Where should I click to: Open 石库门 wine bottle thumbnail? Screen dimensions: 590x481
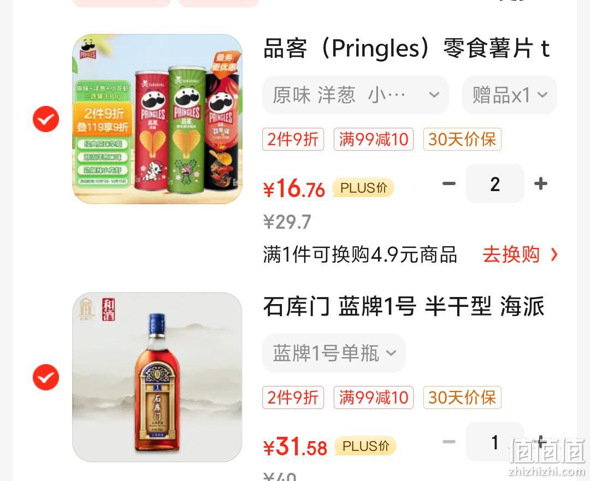point(157,377)
